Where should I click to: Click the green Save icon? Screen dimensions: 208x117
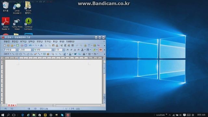coord(18,45)
